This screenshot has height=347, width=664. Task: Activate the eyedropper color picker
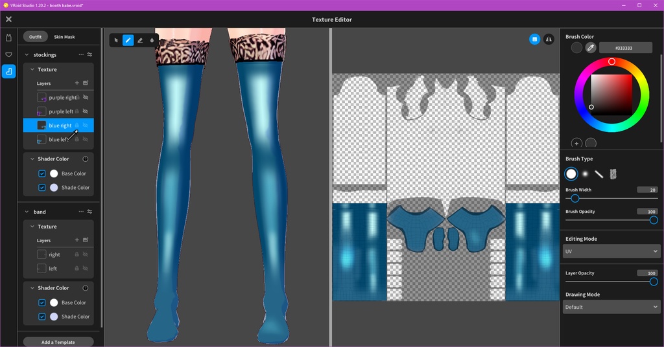[590, 48]
